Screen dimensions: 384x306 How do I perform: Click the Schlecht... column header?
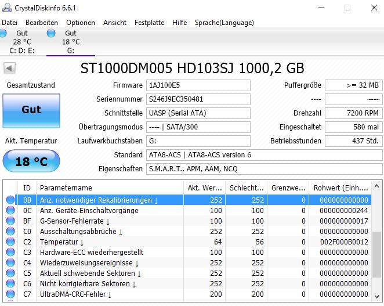coord(247,188)
